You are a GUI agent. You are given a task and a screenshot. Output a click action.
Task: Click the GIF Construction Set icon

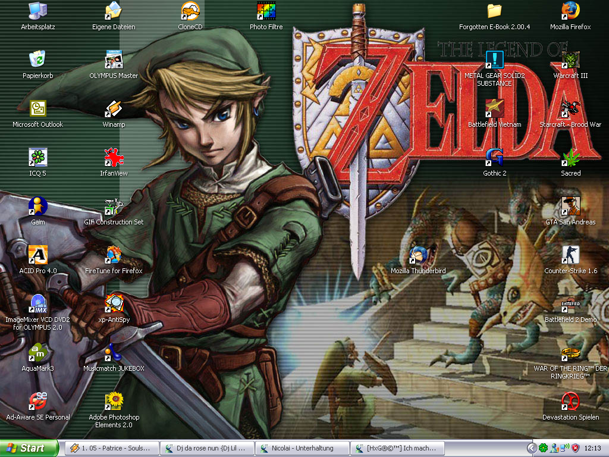point(114,206)
